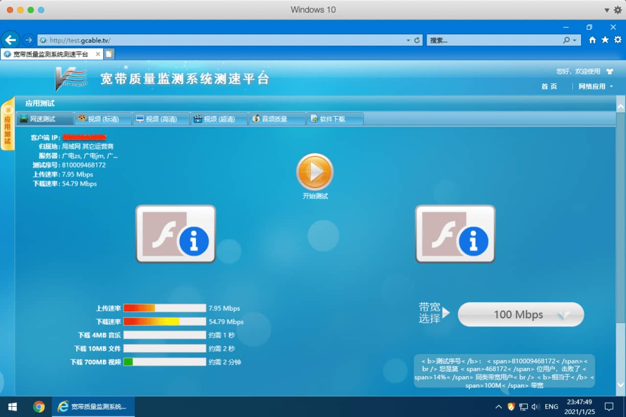Expand the address bar URL history dropdown
The width and height of the screenshot is (626, 417).
pos(408,40)
